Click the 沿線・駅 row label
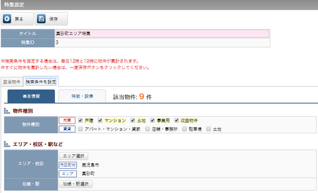This screenshot has height=193, width=318. [31, 184]
